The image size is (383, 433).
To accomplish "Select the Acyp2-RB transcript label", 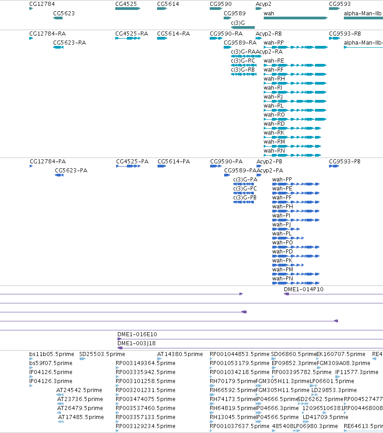I will 269,34.
